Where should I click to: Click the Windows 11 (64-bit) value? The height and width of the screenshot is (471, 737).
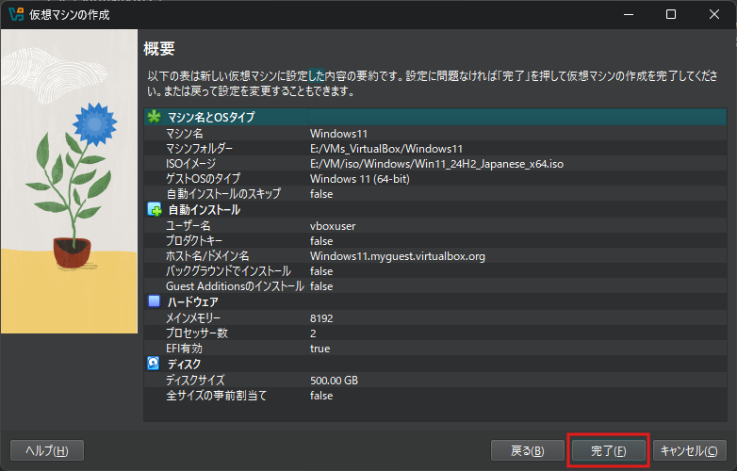(x=360, y=179)
